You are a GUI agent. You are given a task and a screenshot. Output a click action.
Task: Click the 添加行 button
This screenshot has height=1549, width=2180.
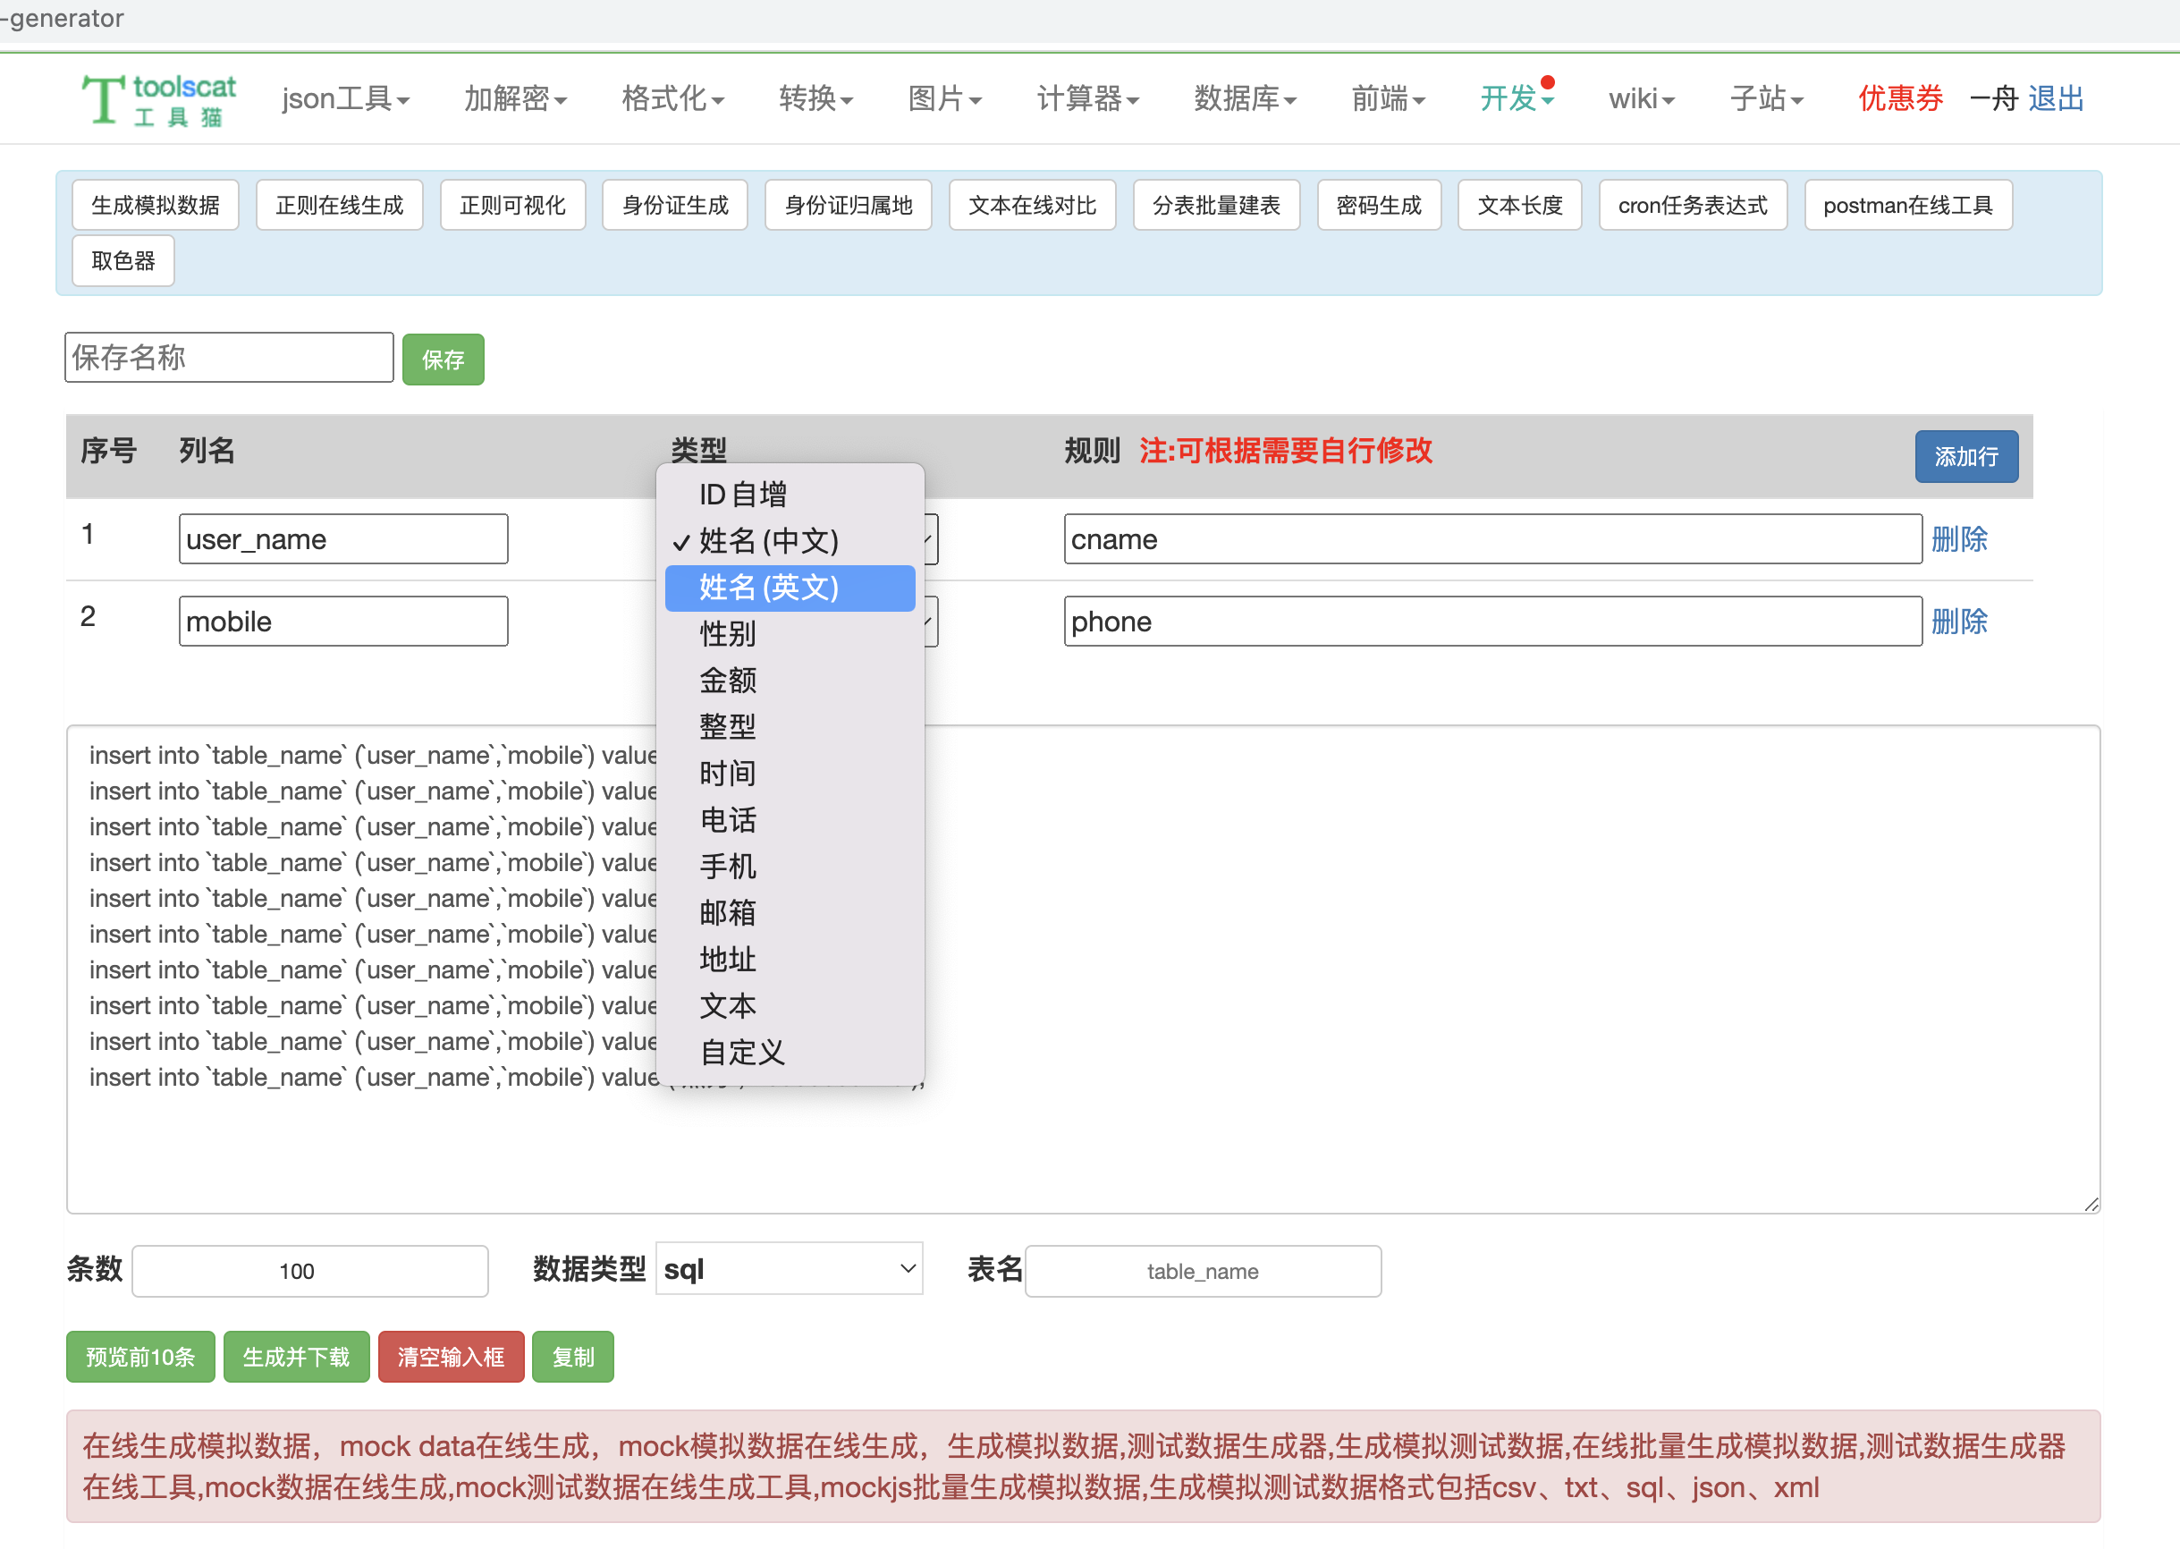coord(1965,456)
